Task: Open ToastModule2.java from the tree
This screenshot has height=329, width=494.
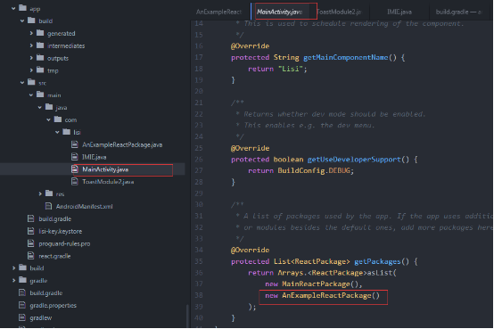Action: [108, 182]
